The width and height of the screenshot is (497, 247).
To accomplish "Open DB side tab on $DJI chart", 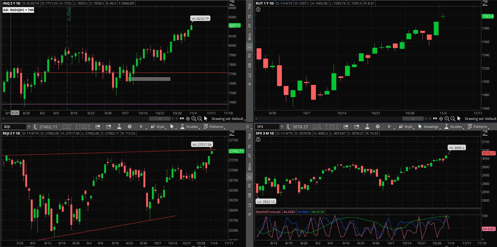I will (249, 195).
